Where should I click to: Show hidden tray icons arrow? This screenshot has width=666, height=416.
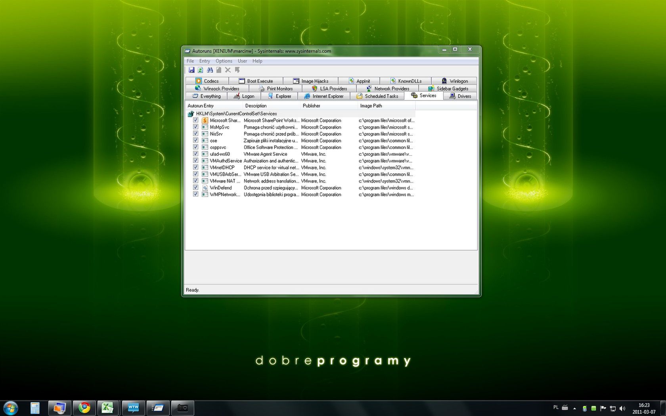click(x=574, y=408)
